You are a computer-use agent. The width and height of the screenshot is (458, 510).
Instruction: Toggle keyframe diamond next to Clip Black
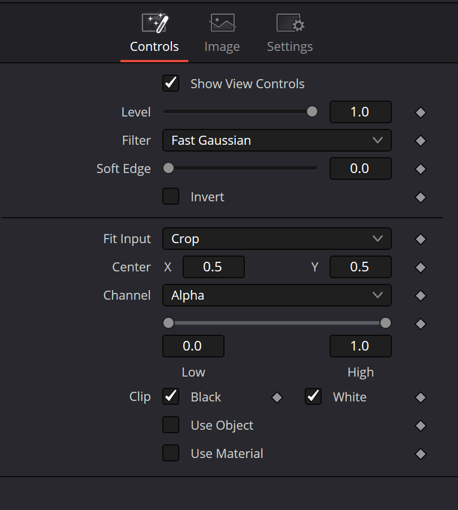coord(277,397)
